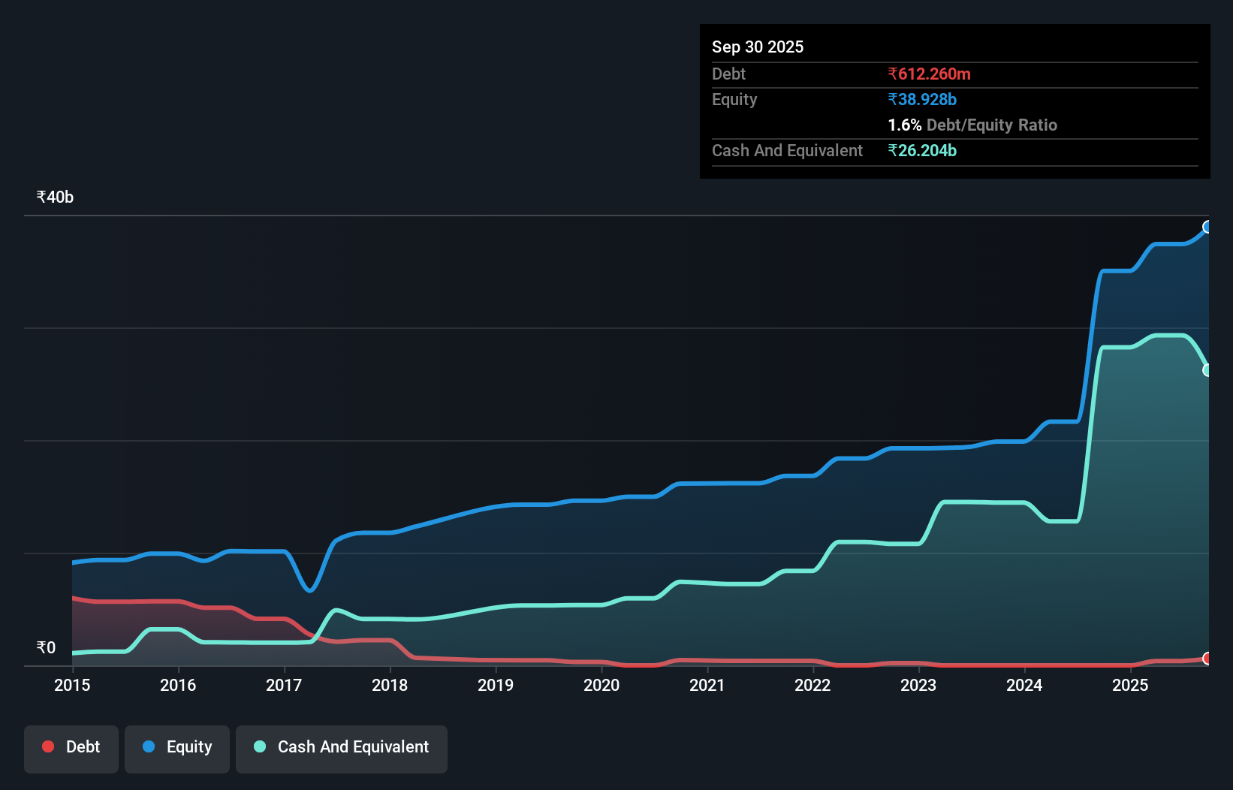Viewport: 1233px width, 790px height.
Task: Select the blue Equity endpoint marker on chart
Action: click(1207, 228)
